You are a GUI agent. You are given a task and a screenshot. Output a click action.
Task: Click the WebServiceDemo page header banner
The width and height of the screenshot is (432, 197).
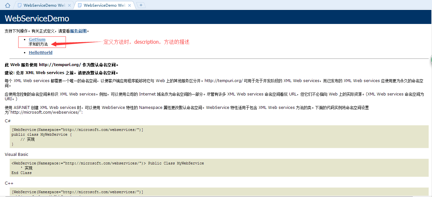click(37, 19)
